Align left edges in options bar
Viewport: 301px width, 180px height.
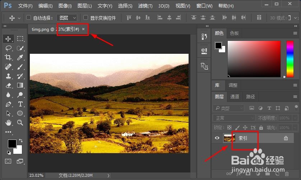(x=160, y=18)
